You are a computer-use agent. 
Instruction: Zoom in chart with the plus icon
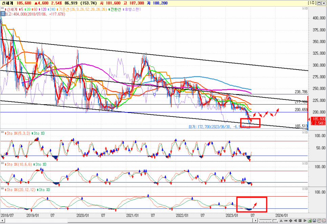coord(290,221)
